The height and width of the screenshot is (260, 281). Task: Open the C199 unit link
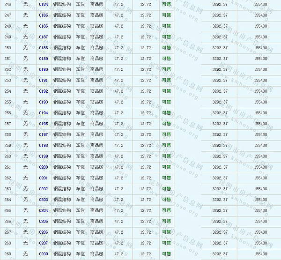coord(43,156)
